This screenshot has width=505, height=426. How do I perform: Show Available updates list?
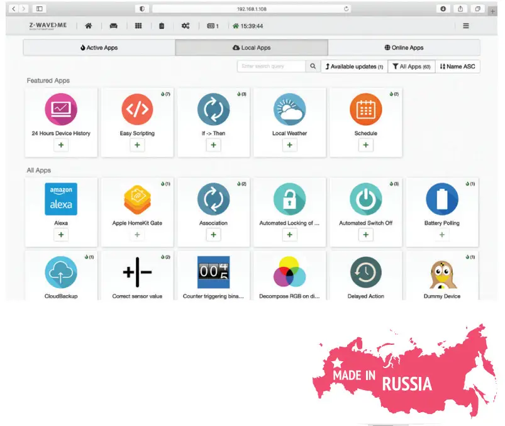point(354,66)
